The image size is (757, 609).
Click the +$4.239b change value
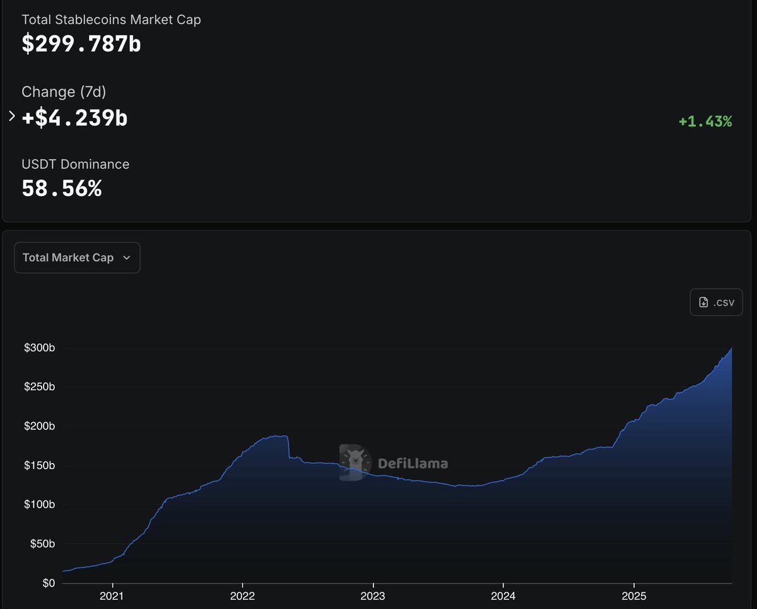coord(74,117)
